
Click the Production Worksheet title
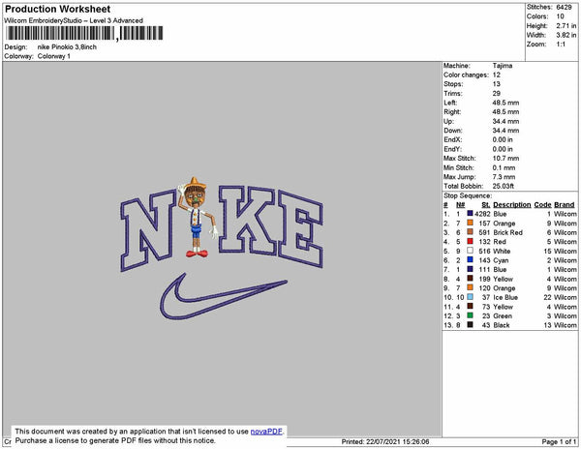pyautogui.click(x=57, y=9)
